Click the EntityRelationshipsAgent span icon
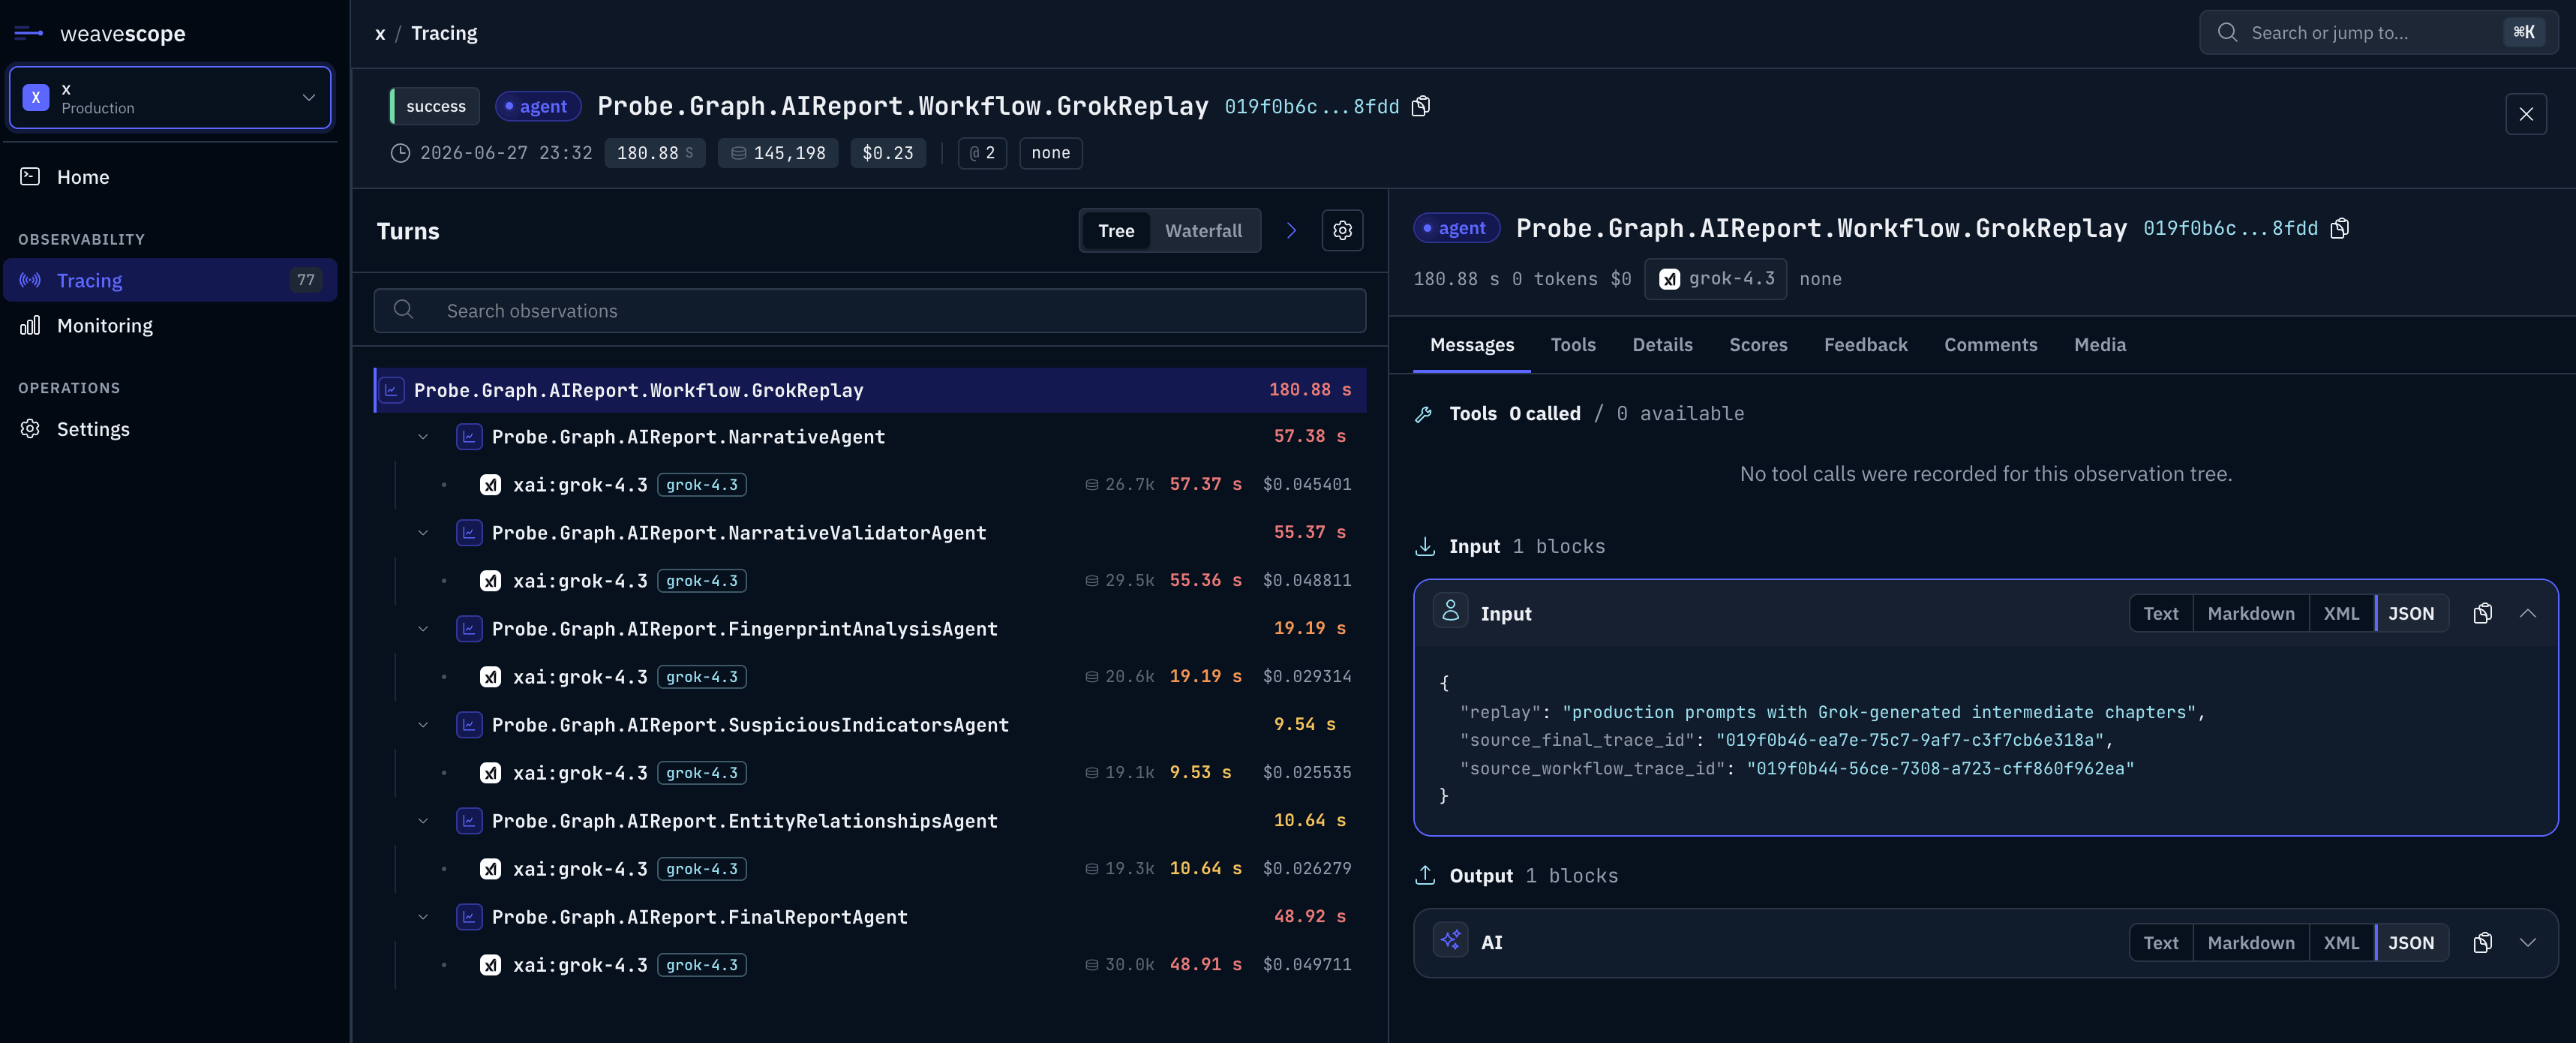The image size is (2576, 1043). point(469,821)
